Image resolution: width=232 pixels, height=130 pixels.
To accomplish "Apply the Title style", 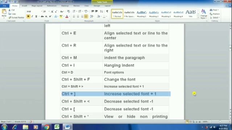I will coord(191,14).
